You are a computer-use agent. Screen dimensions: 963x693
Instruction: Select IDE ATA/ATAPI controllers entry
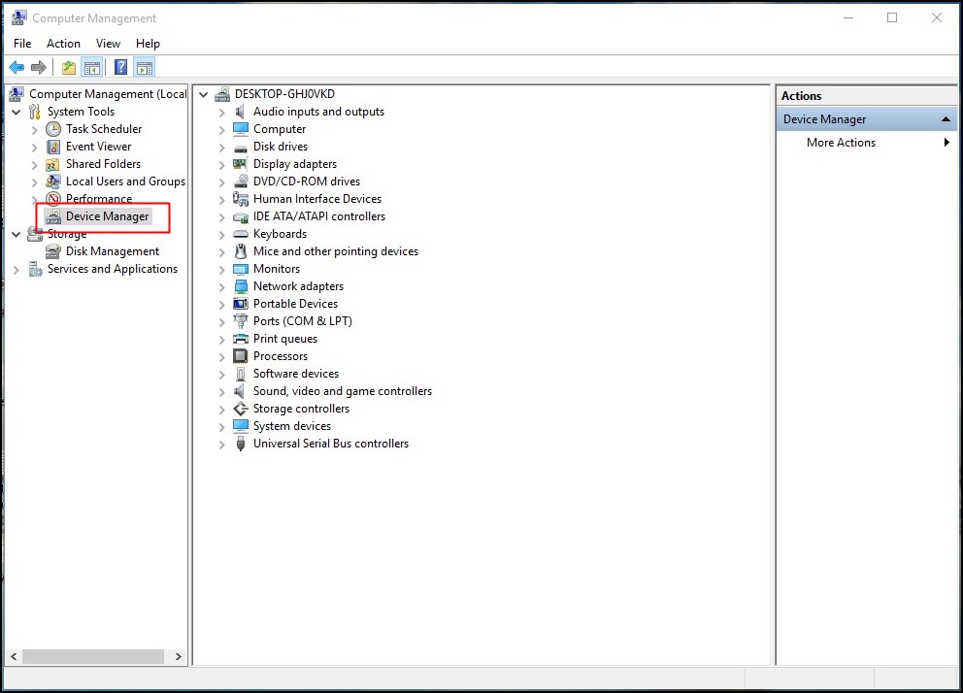(x=319, y=216)
